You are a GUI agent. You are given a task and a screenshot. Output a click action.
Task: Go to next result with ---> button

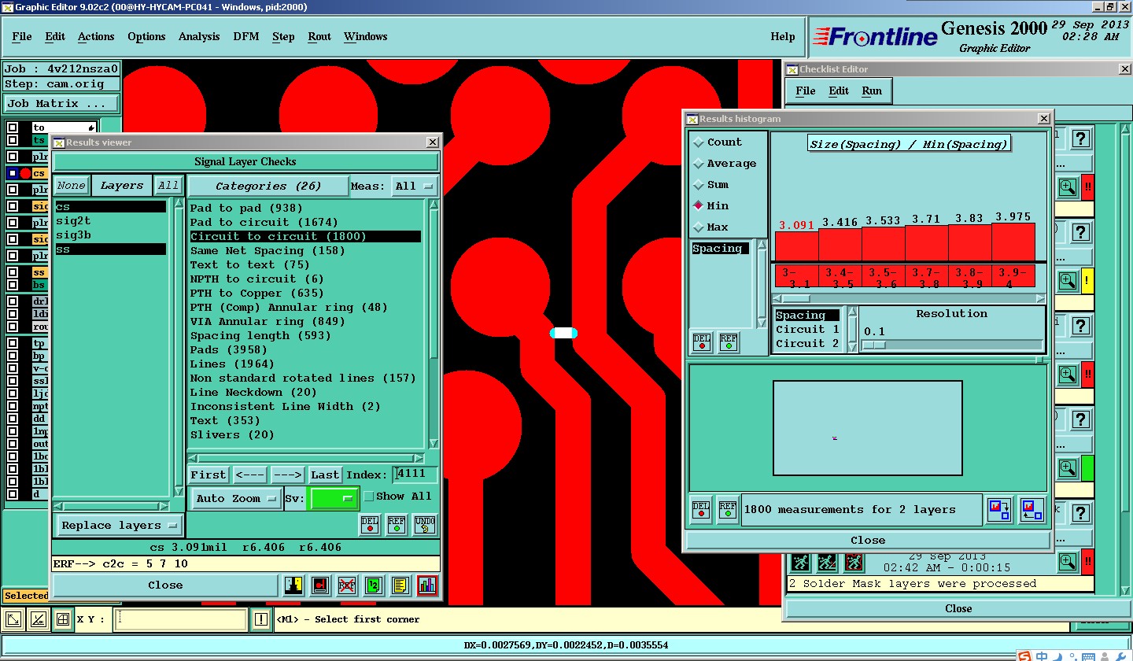click(x=288, y=475)
